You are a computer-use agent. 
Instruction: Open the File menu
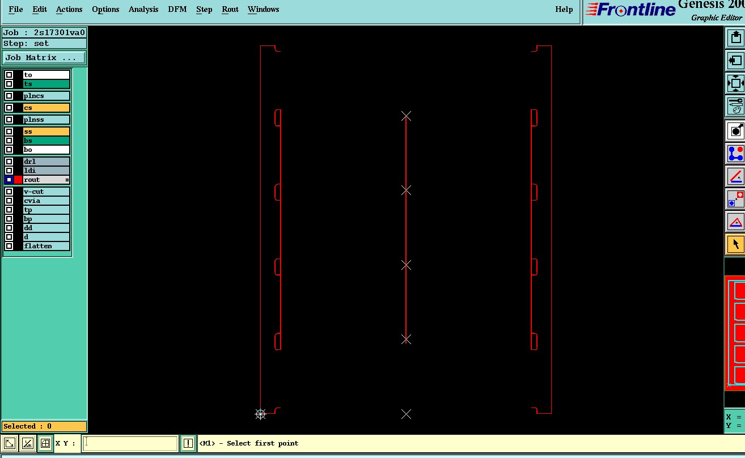pyautogui.click(x=16, y=9)
